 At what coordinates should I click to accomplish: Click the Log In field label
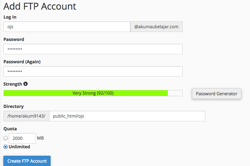click(x=10, y=17)
